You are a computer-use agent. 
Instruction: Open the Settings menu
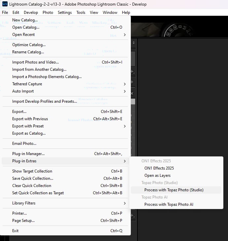click(64, 13)
